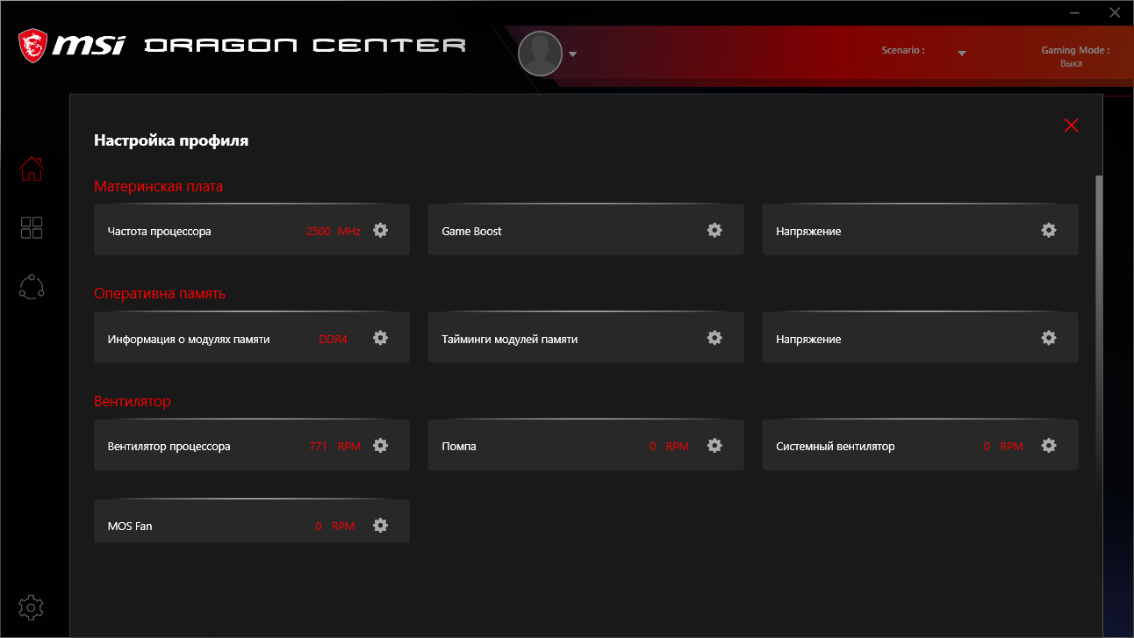Open the Home section in the sidebar
The height and width of the screenshot is (638, 1134).
point(32,168)
